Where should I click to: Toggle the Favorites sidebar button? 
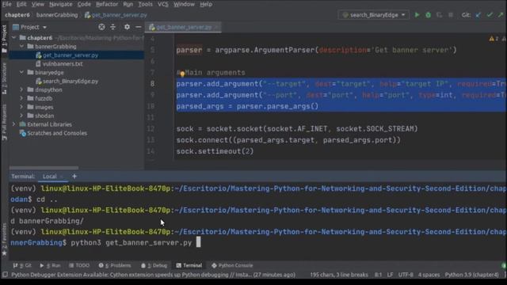[x=4, y=239]
